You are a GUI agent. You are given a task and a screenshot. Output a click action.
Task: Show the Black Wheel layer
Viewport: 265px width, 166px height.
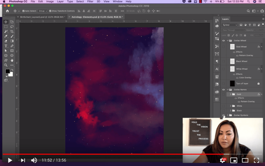click(x=224, y=62)
